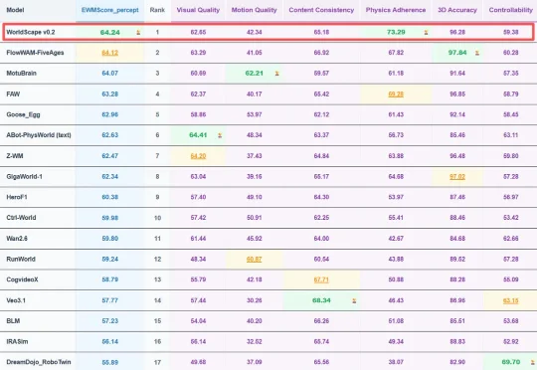Click the 3D Accuracy column header

(x=457, y=10)
